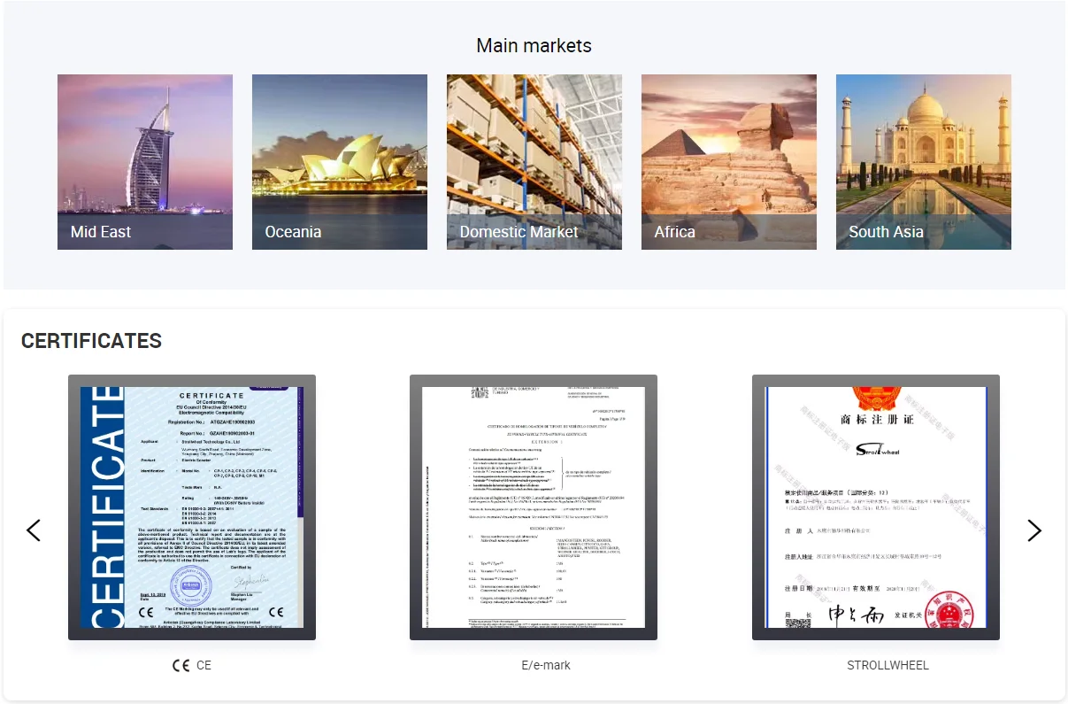Click the "Mid East" market label

click(x=101, y=232)
